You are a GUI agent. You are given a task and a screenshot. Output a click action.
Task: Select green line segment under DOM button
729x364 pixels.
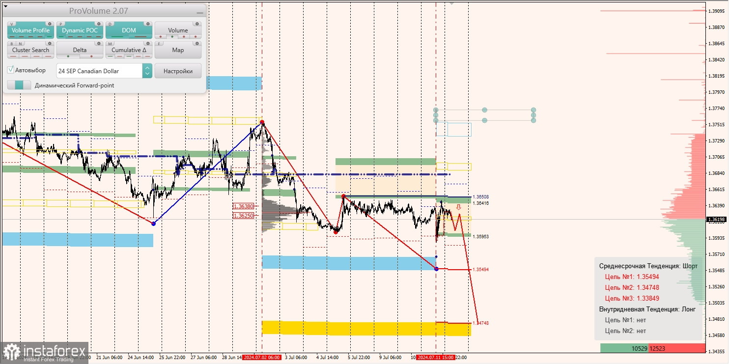(117, 37)
